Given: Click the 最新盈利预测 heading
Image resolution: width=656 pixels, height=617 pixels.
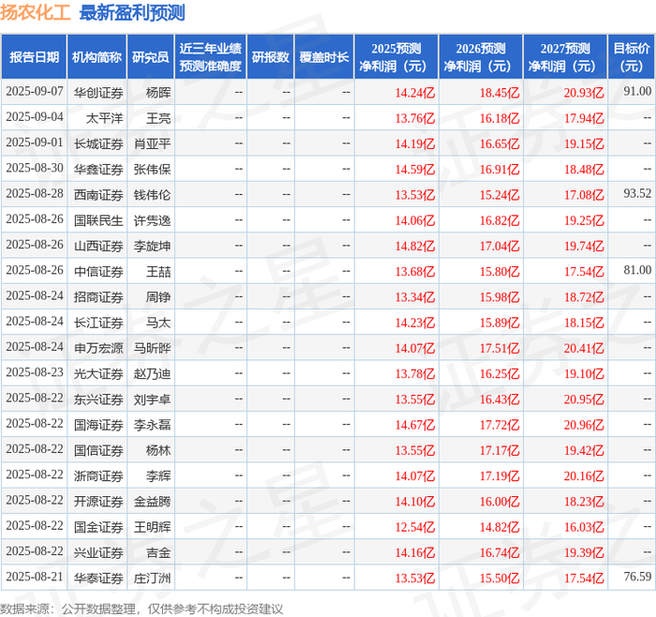Looking at the screenshot, I should (132, 12).
